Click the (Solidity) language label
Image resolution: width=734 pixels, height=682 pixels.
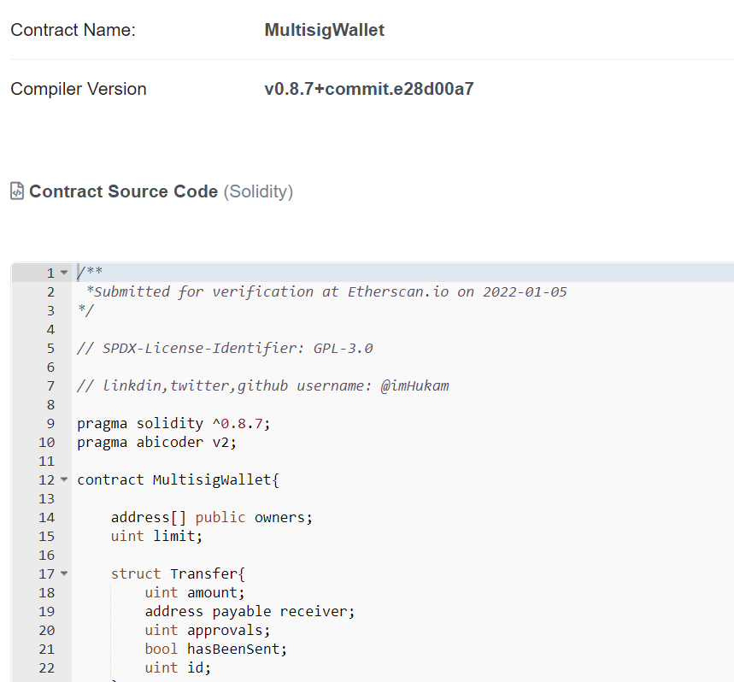click(258, 191)
